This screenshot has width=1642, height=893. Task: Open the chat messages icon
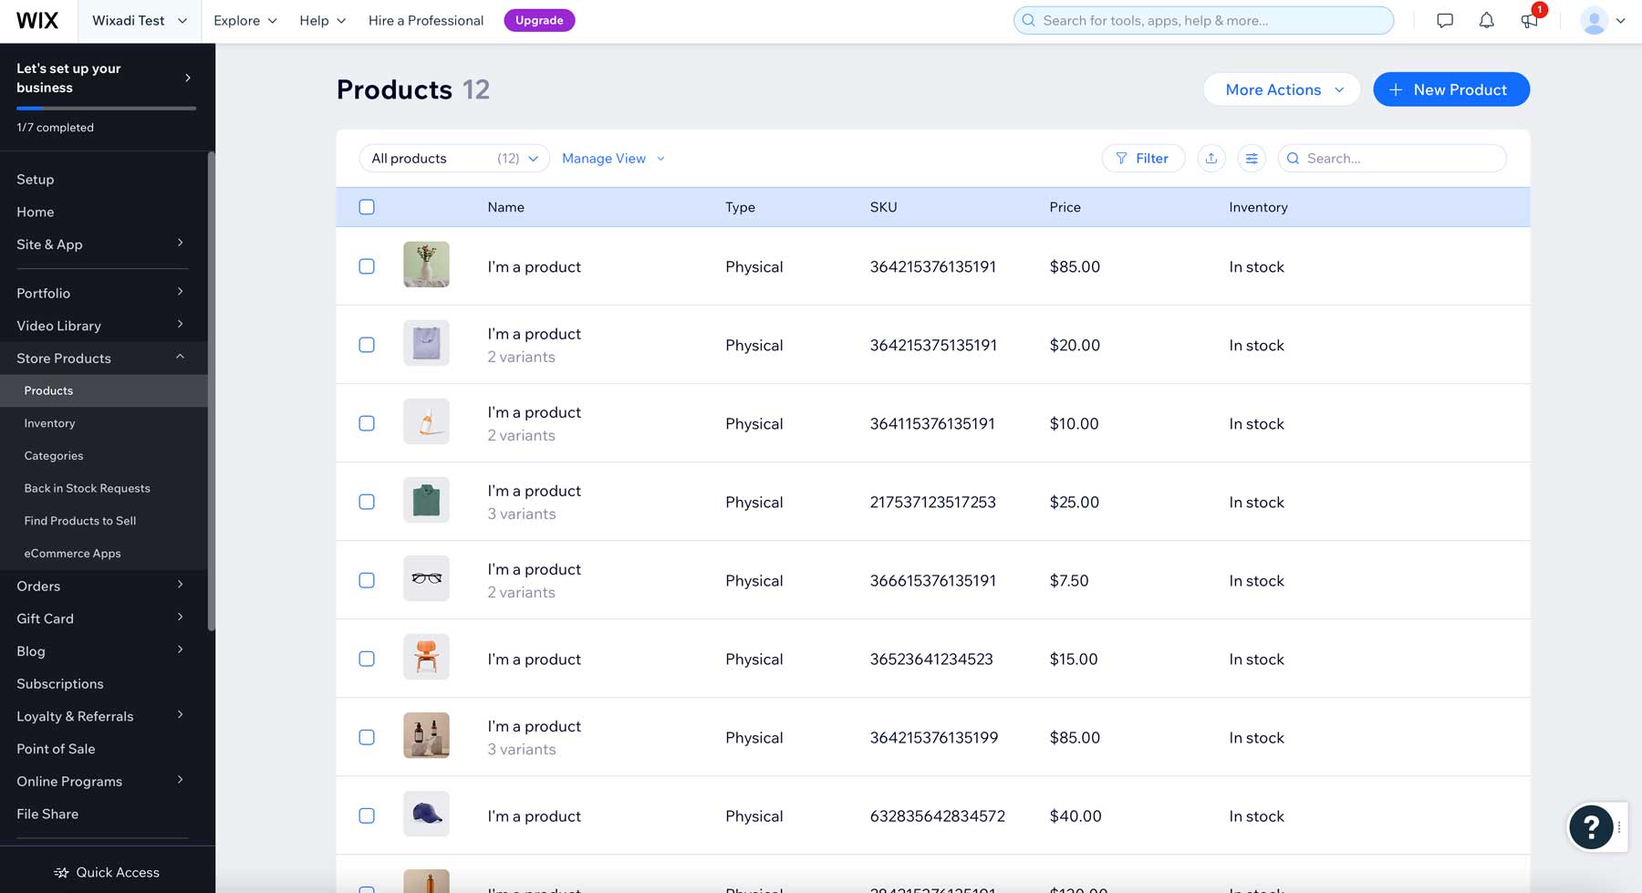tap(1444, 19)
